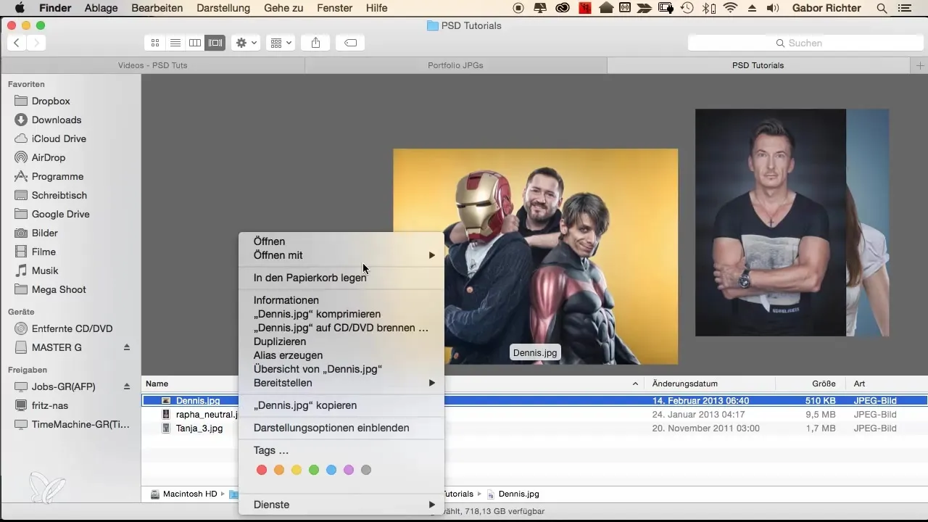This screenshot has width=928, height=522.
Task: Choose Übersicht von „Dennis.jpg“
Action: pos(341,369)
